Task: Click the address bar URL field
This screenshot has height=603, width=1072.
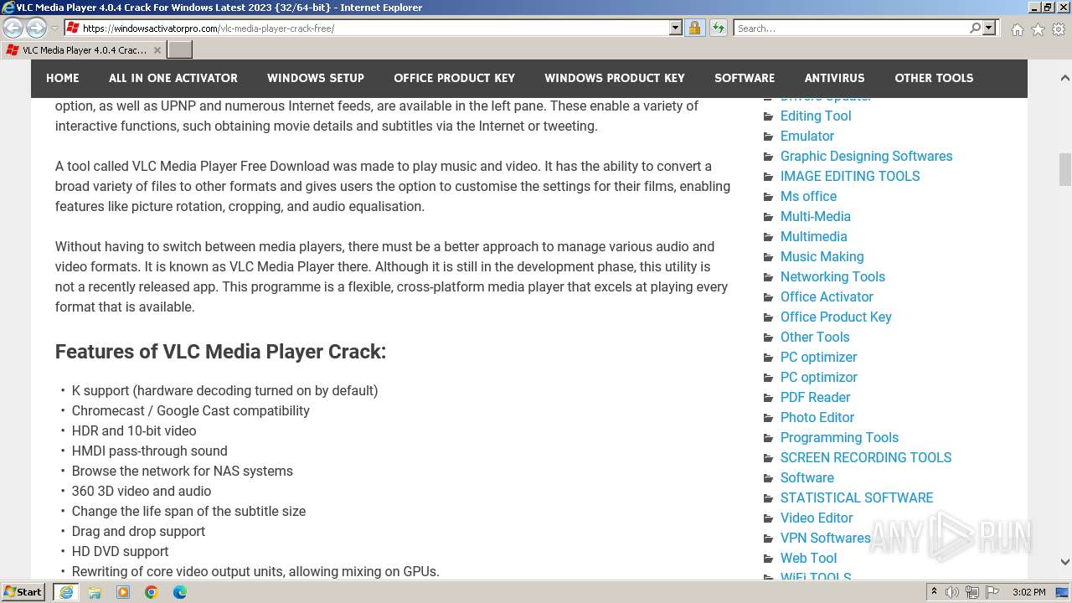Action: (x=375, y=28)
